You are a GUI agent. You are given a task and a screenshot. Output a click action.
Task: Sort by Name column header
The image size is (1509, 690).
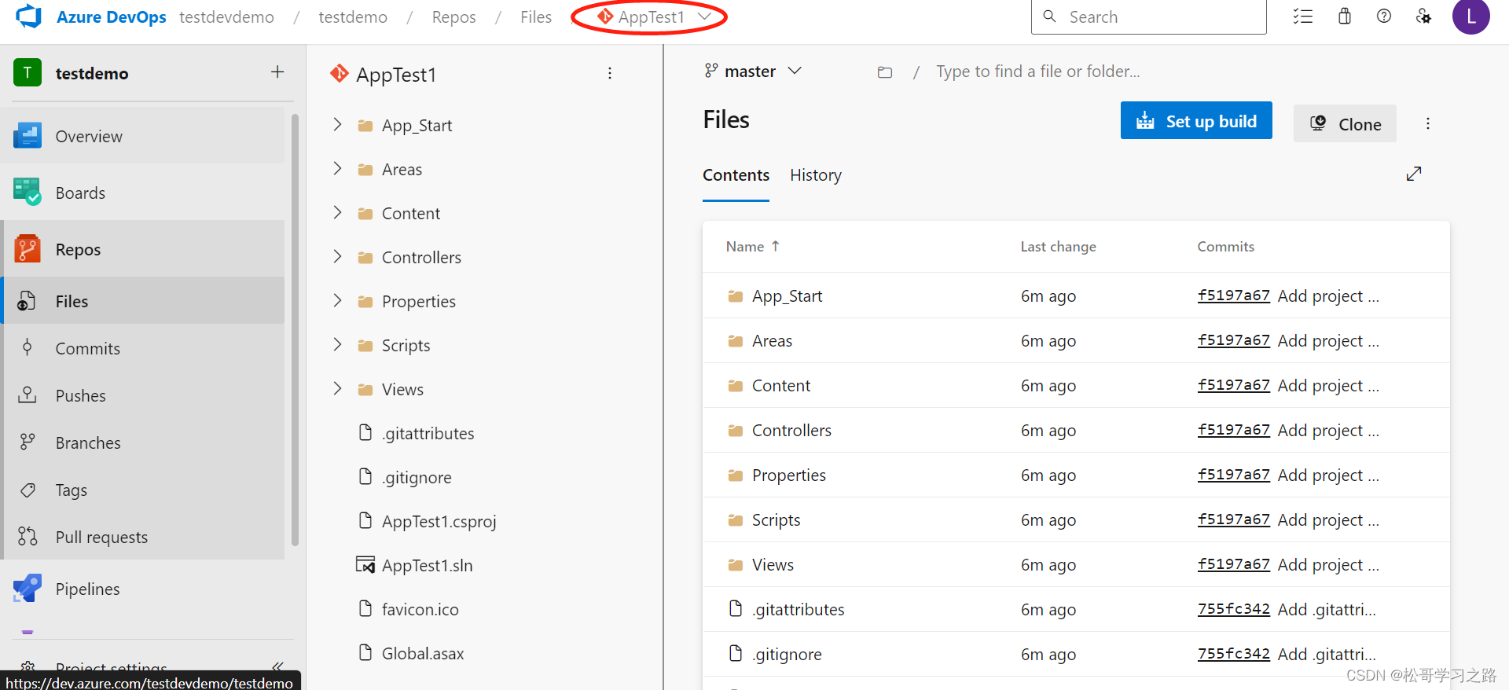click(x=752, y=246)
